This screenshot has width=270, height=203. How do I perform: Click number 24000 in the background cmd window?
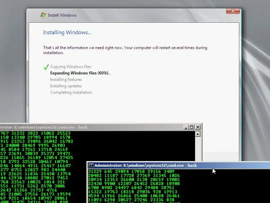[x=12, y=145]
